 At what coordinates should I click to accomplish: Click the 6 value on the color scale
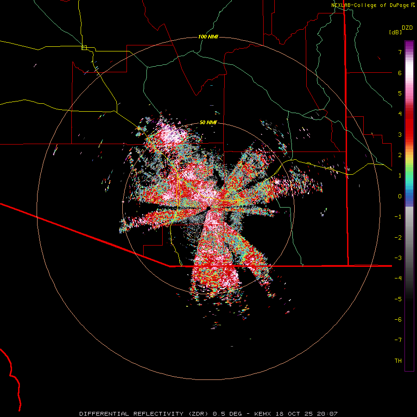click(x=400, y=73)
